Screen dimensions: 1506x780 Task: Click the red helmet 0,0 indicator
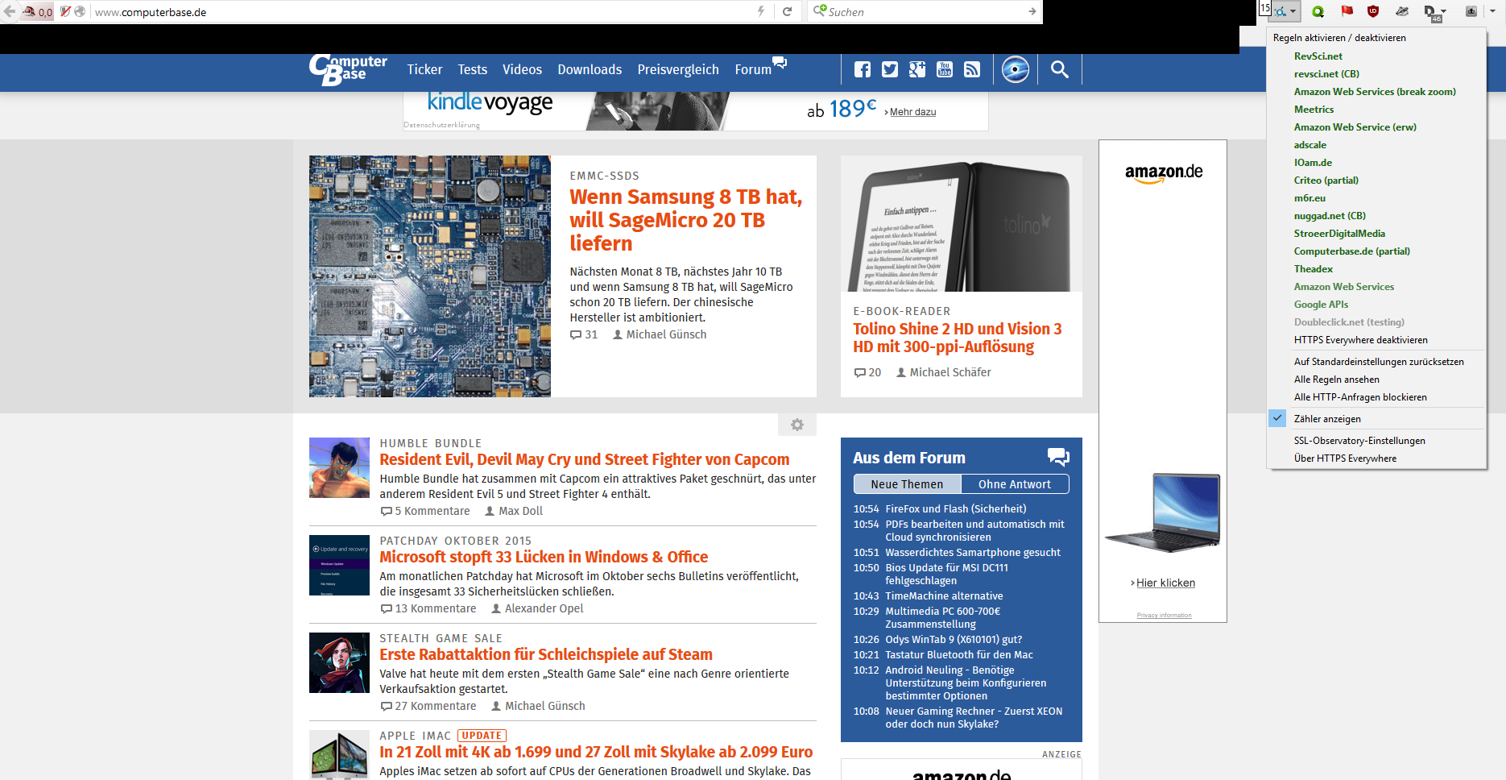(x=37, y=11)
